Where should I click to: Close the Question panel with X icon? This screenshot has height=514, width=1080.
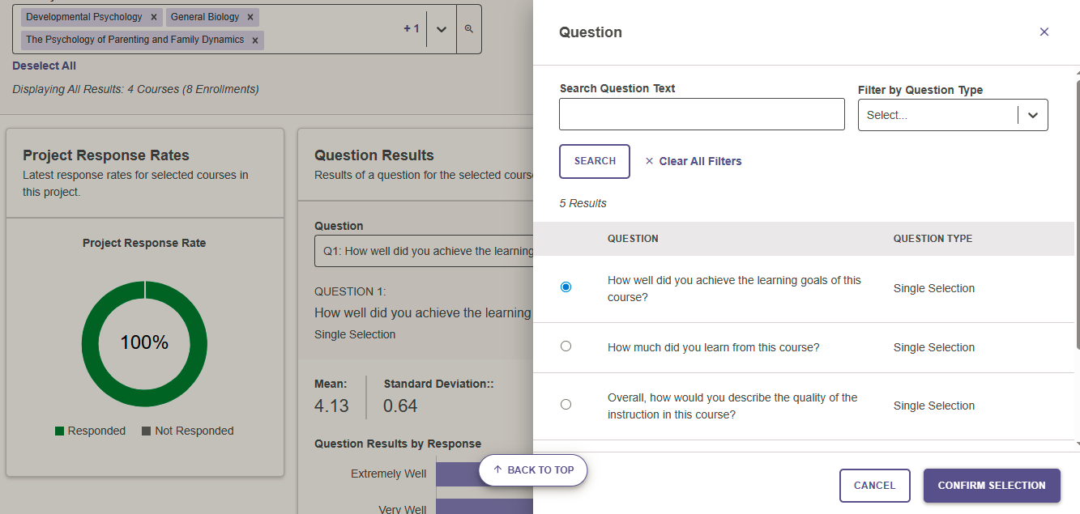(1044, 32)
